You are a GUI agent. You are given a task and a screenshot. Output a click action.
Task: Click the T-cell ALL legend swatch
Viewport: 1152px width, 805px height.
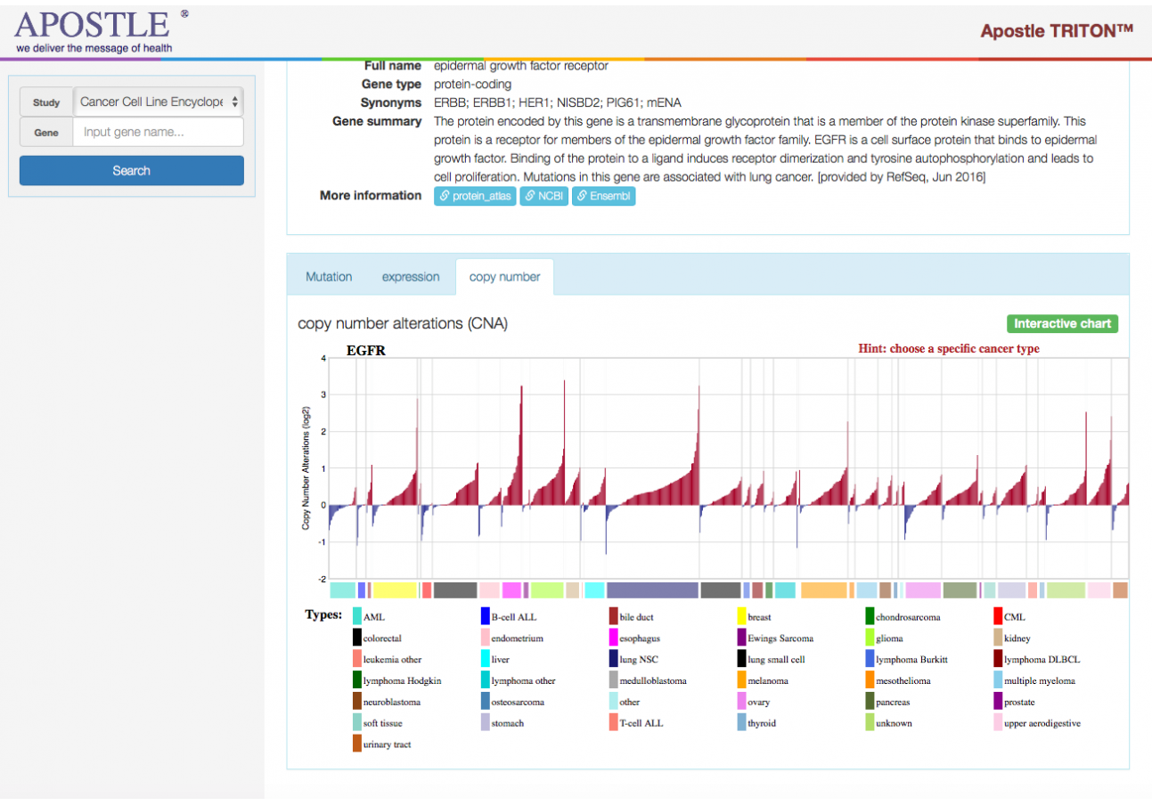[614, 723]
